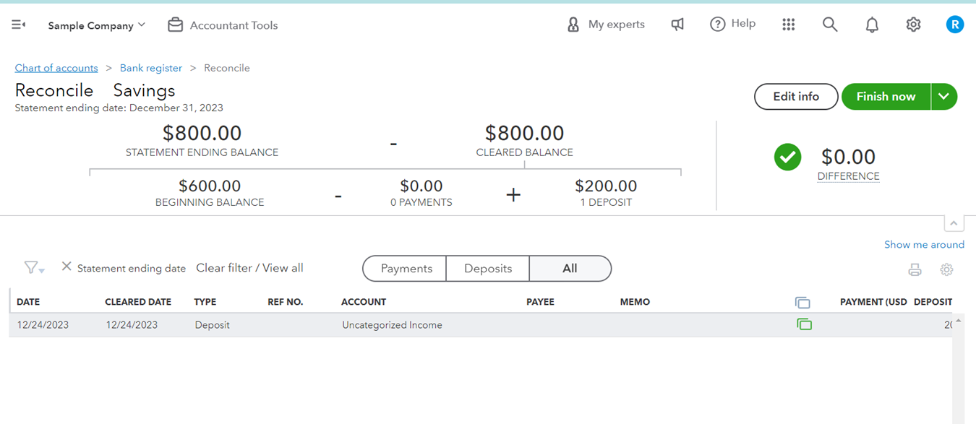This screenshot has width=976, height=424.
Task: Click the megaphone announcements icon
Action: [x=677, y=25]
